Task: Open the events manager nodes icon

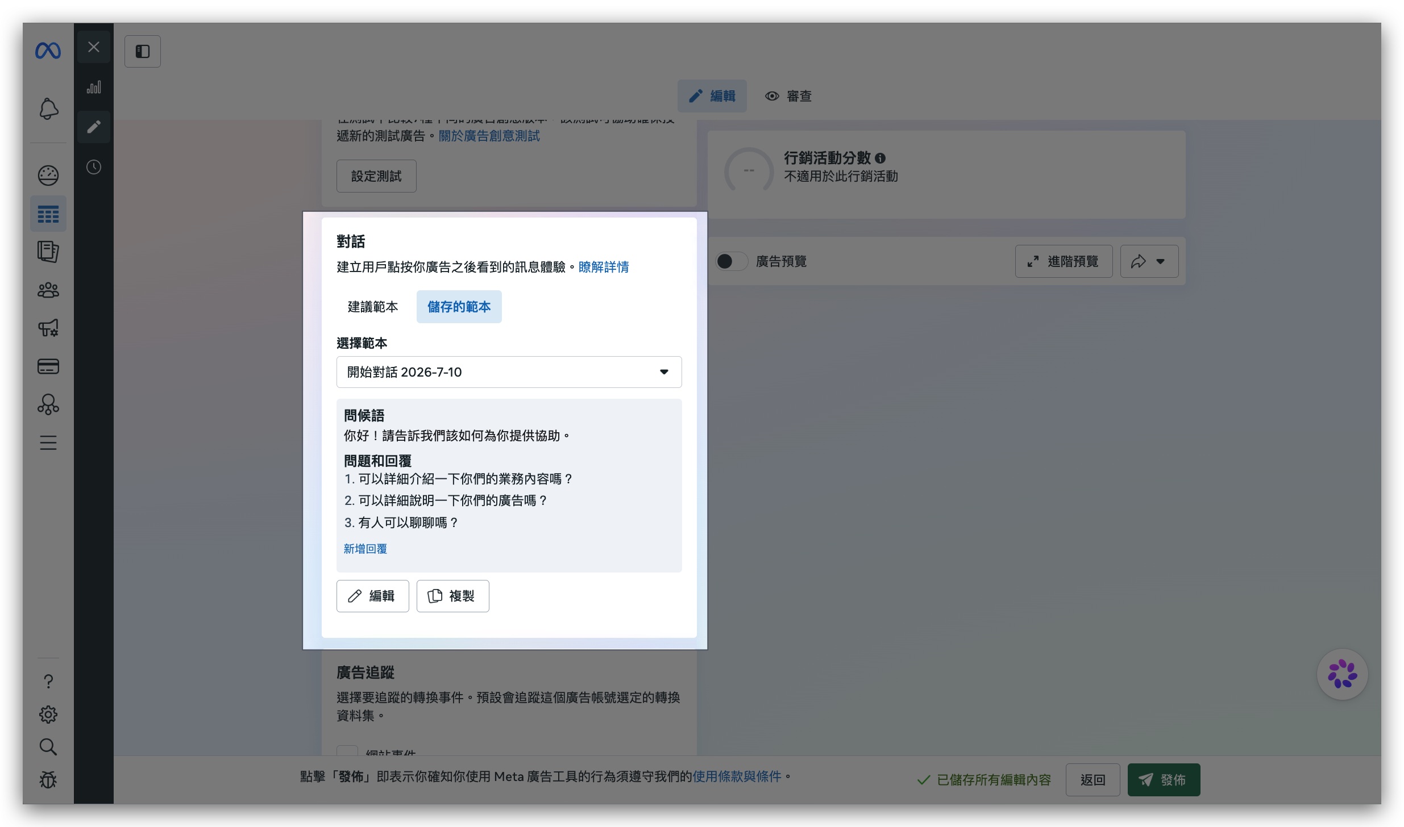Action: 48,404
